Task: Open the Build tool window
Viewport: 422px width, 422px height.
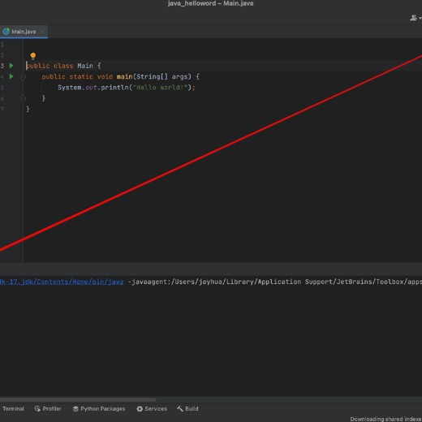Action: point(187,409)
